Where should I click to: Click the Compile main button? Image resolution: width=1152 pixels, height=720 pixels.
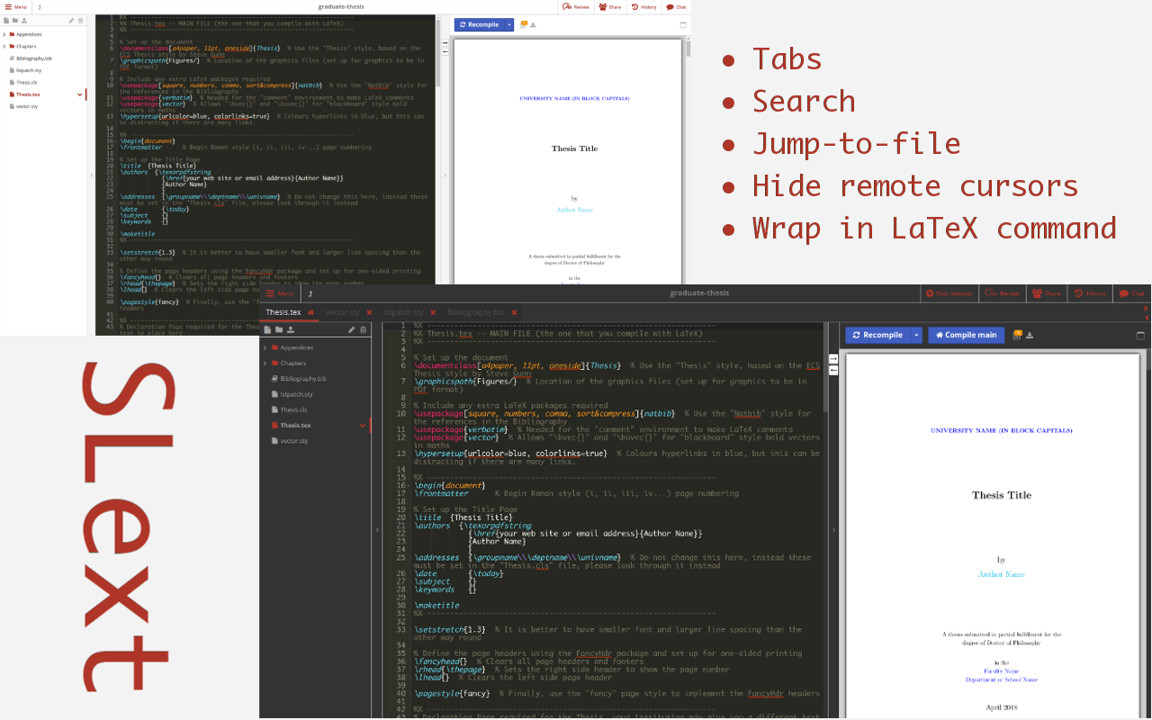pos(966,335)
